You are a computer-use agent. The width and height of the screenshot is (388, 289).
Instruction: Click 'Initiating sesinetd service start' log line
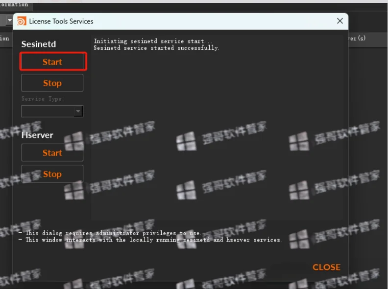(x=153, y=41)
